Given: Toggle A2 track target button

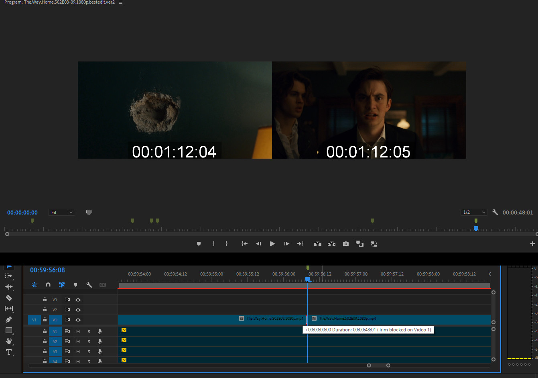Looking at the screenshot, I should pos(55,342).
